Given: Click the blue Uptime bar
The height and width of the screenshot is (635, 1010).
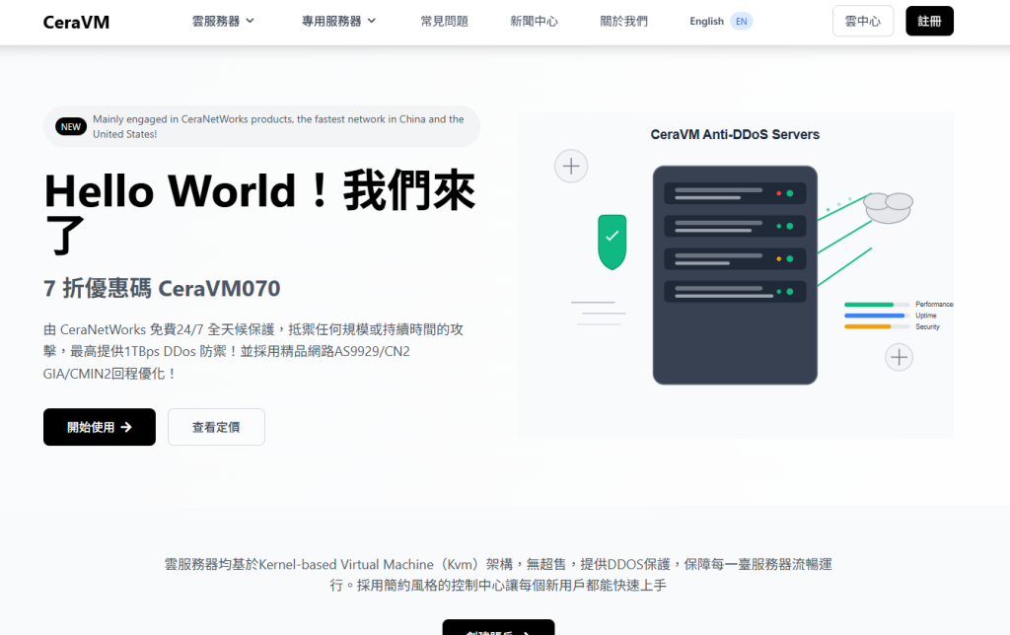Looking at the screenshot, I should (x=874, y=316).
